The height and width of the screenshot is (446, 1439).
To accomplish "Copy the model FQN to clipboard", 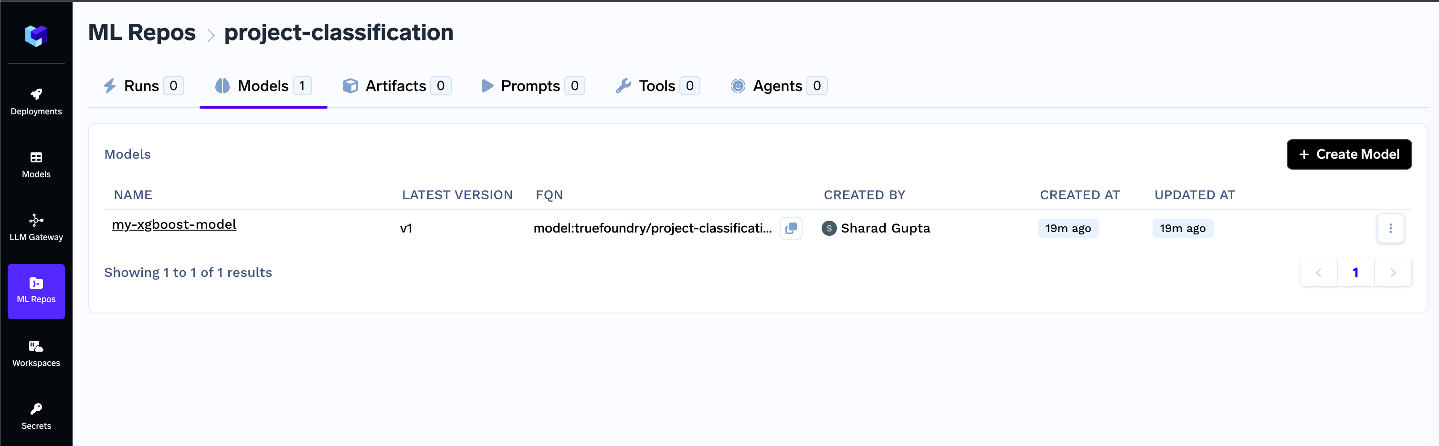I will (791, 228).
